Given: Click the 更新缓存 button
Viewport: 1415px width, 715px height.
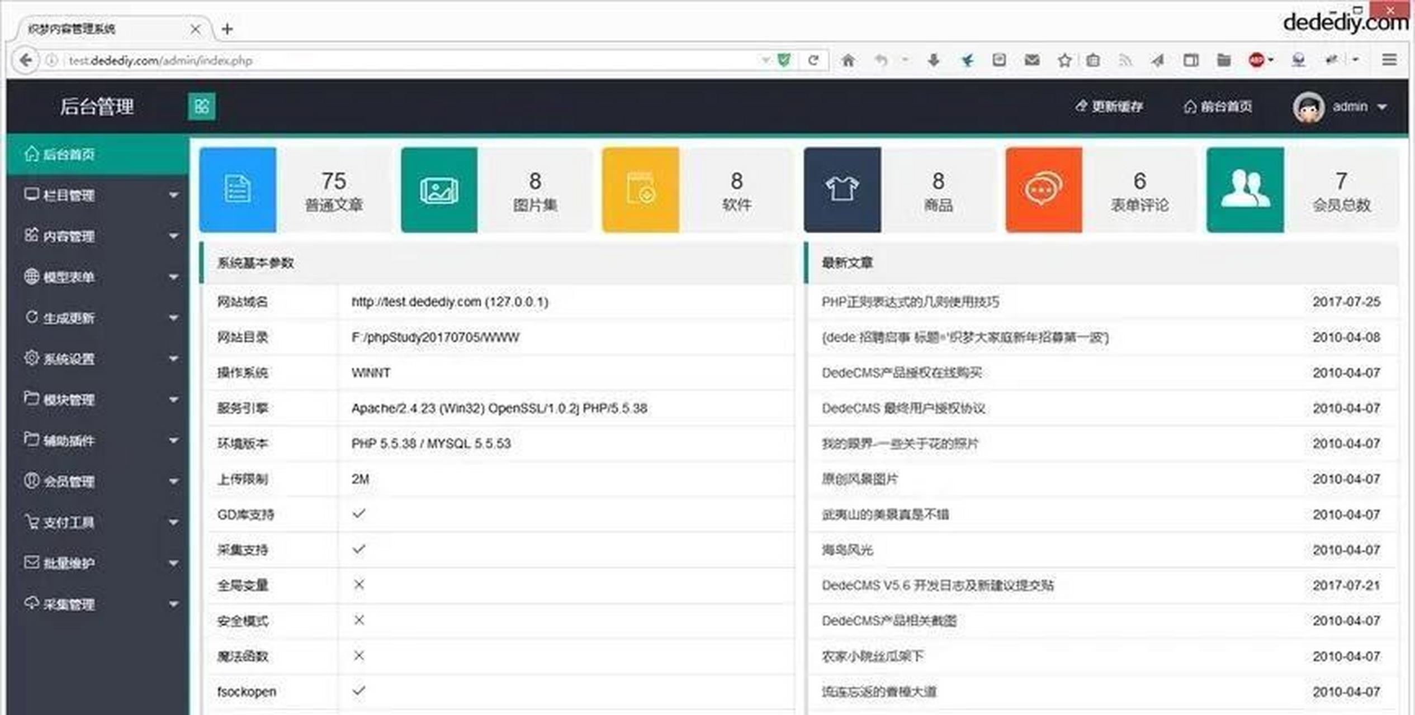Looking at the screenshot, I should 1110,106.
